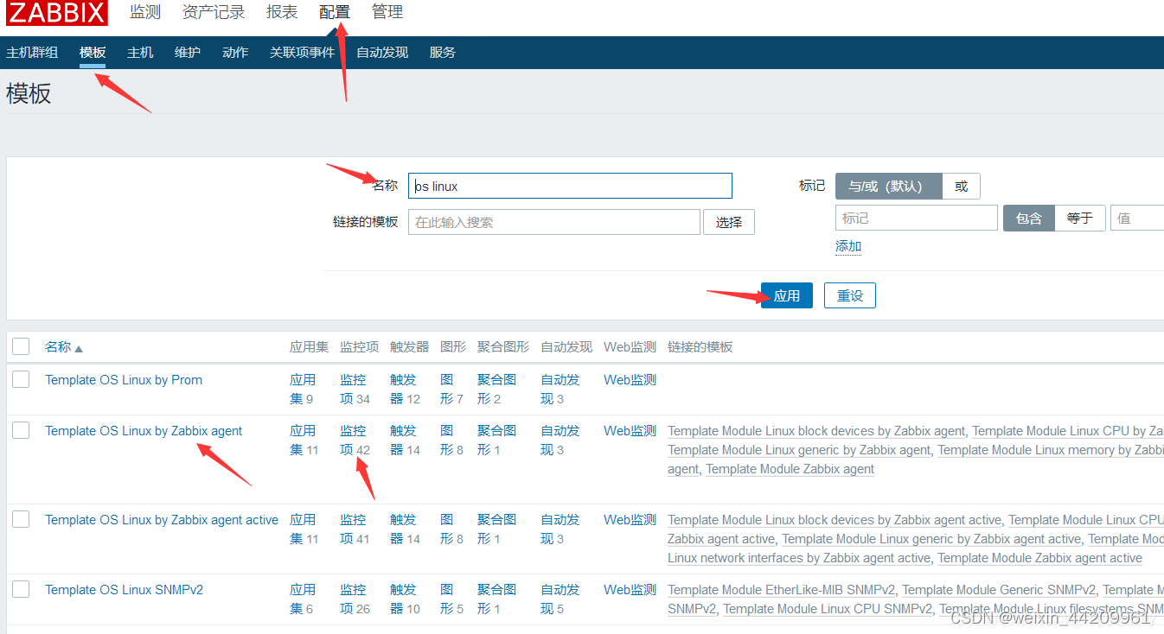Check Template OS Linux by Prom row
1164x634 pixels.
21,379
